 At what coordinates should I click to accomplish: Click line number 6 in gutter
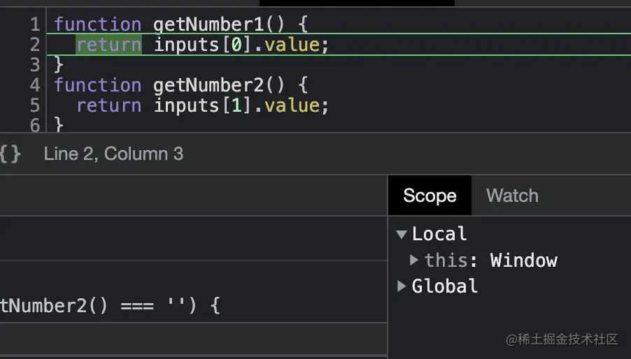(35, 124)
